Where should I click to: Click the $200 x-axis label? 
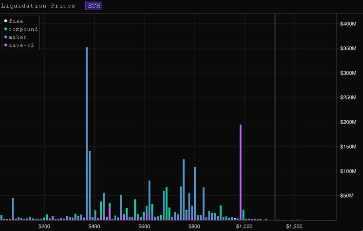[44, 226]
